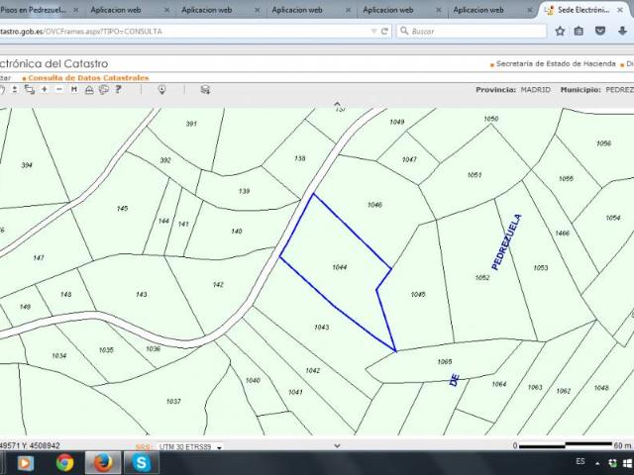Image resolution: width=634 pixels, height=475 pixels.
Task: Open the map layers tool icon
Action: (x=205, y=90)
